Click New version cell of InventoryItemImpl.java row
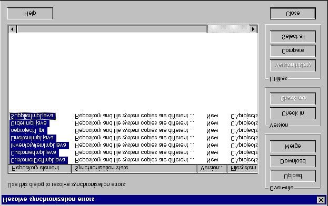328x206 pixels. [212, 145]
